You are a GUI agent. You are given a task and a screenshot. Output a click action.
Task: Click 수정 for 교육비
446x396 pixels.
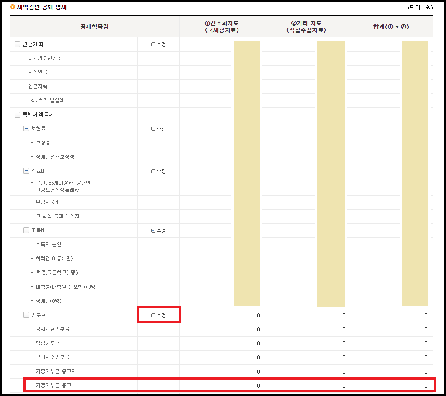tap(158, 230)
